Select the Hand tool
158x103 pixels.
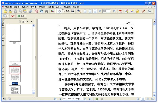coord(59,11)
